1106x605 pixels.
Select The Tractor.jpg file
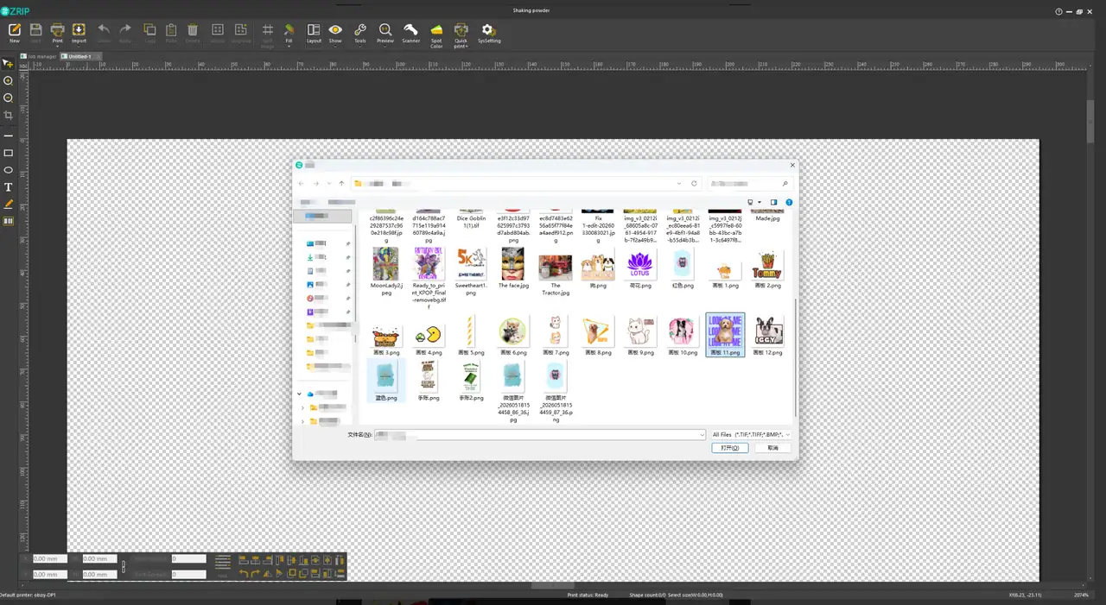tap(556, 272)
